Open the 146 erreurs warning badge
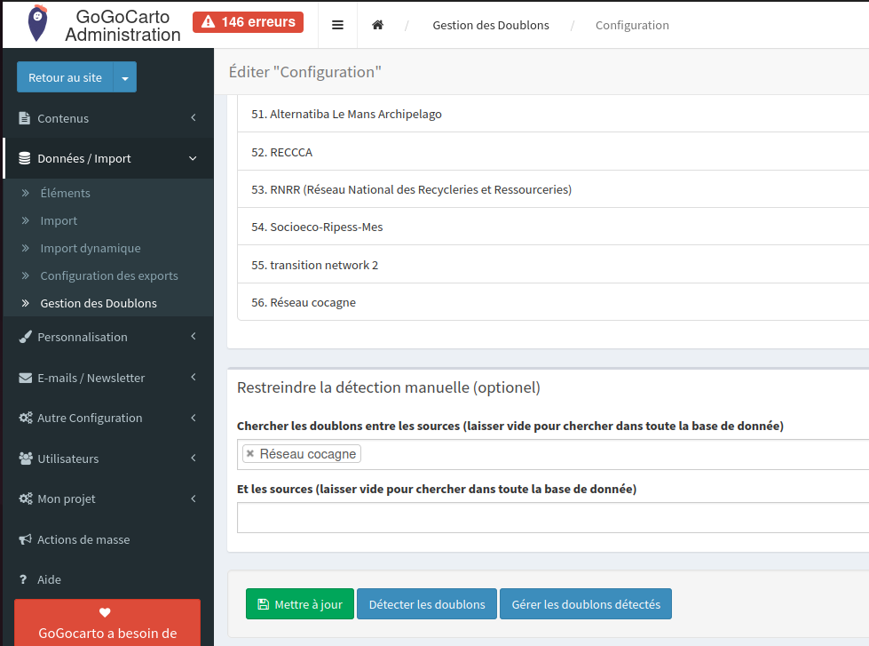The height and width of the screenshot is (646, 869). tap(248, 22)
